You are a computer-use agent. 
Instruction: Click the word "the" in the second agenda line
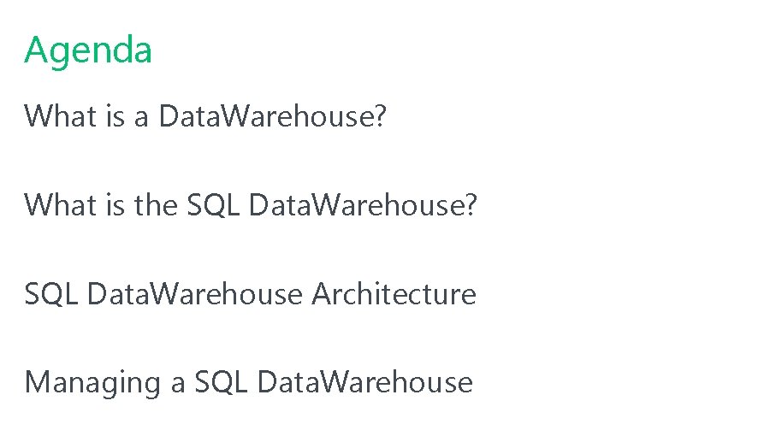point(155,204)
